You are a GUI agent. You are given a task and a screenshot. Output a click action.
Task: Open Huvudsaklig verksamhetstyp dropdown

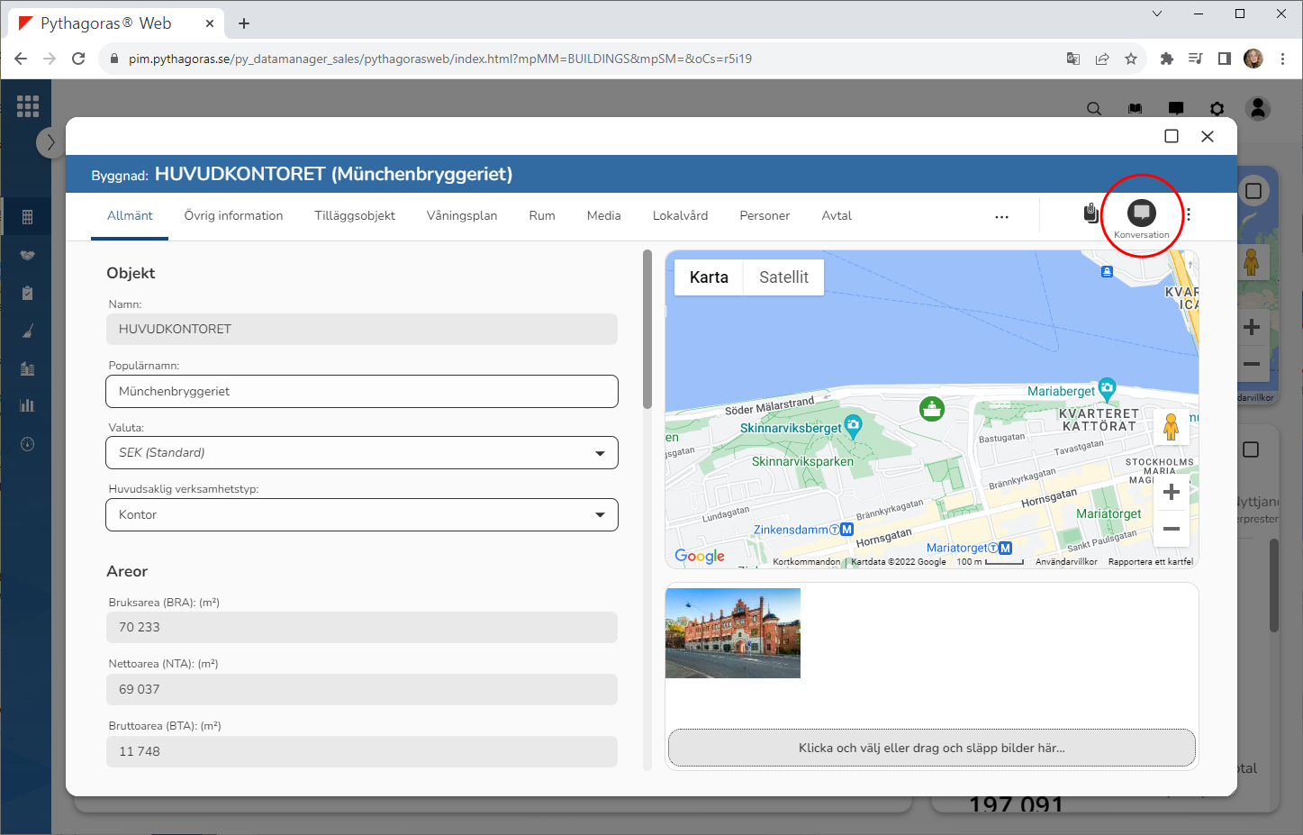(362, 515)
